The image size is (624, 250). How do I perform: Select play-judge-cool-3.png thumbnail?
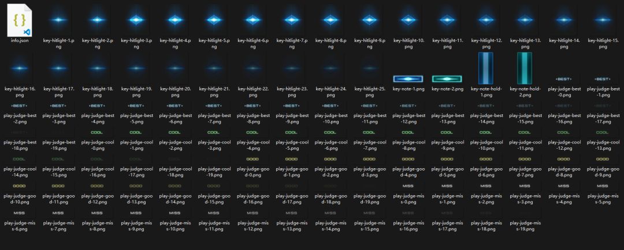[x=214, y=132]
